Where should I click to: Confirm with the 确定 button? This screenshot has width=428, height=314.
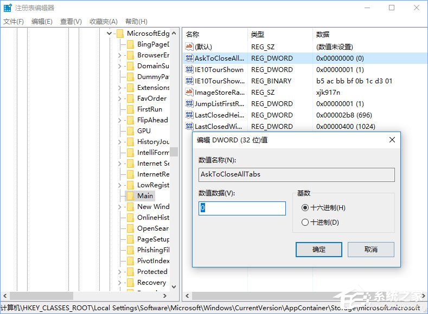pyautogui.click(x=319, y=250)
